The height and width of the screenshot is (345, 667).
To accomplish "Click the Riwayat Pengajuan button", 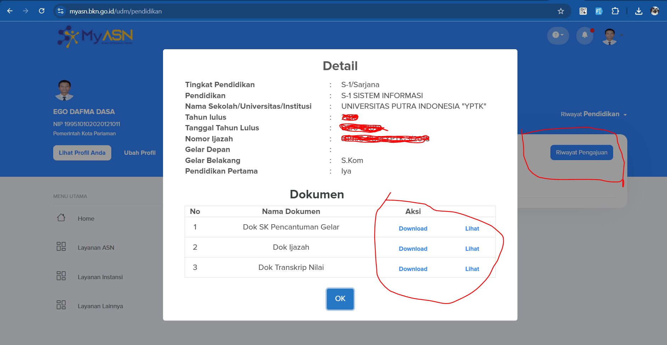I will pos(581,152).
